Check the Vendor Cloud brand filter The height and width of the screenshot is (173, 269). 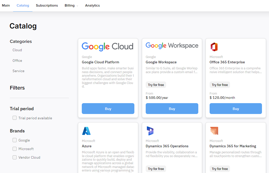pyautogui.click(x=15, y=157)
